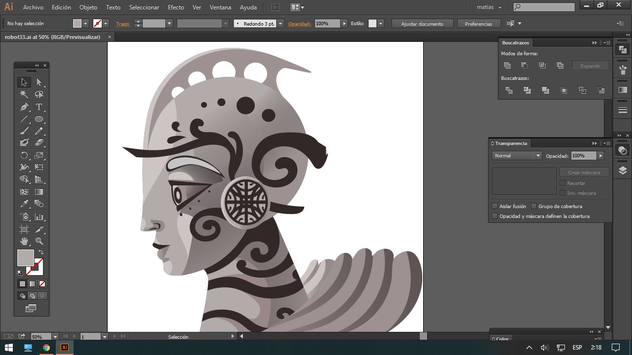This screenshot has width=632, height=355.
Task: Enable the Grupo de cobertura checkbox
Action: click(x=534, y=206)
